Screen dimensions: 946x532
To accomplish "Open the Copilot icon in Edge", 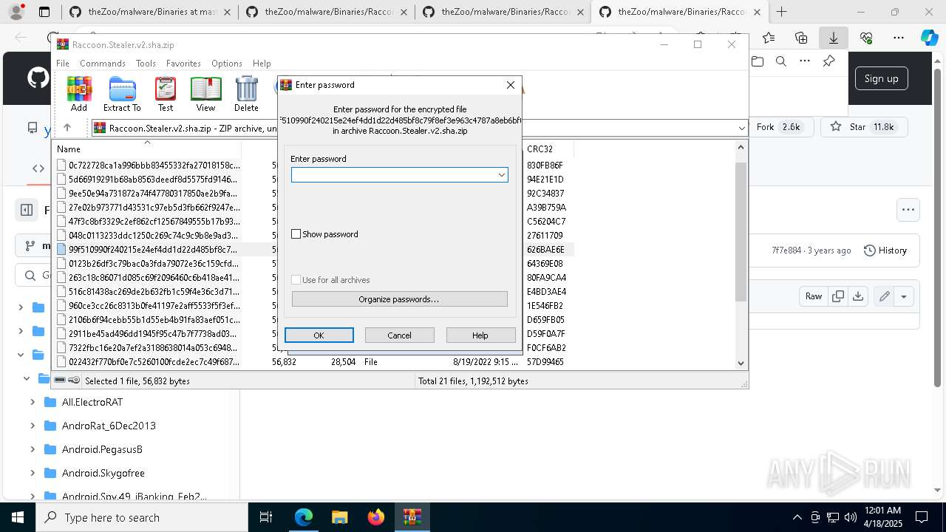I will point(929,38).
